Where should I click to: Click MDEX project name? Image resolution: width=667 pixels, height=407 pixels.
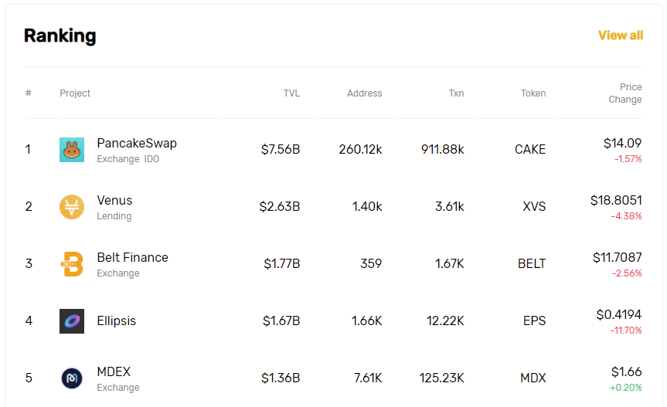coord(114,371)
